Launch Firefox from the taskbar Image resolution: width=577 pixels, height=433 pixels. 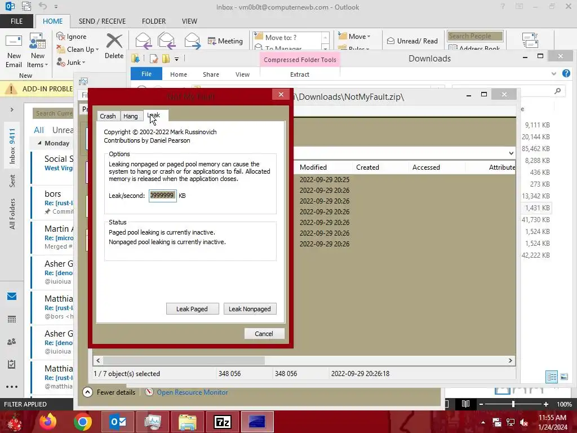(x=48, y=422)
